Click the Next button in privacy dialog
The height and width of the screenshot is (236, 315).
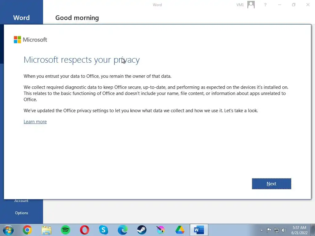tap(271, 184)
